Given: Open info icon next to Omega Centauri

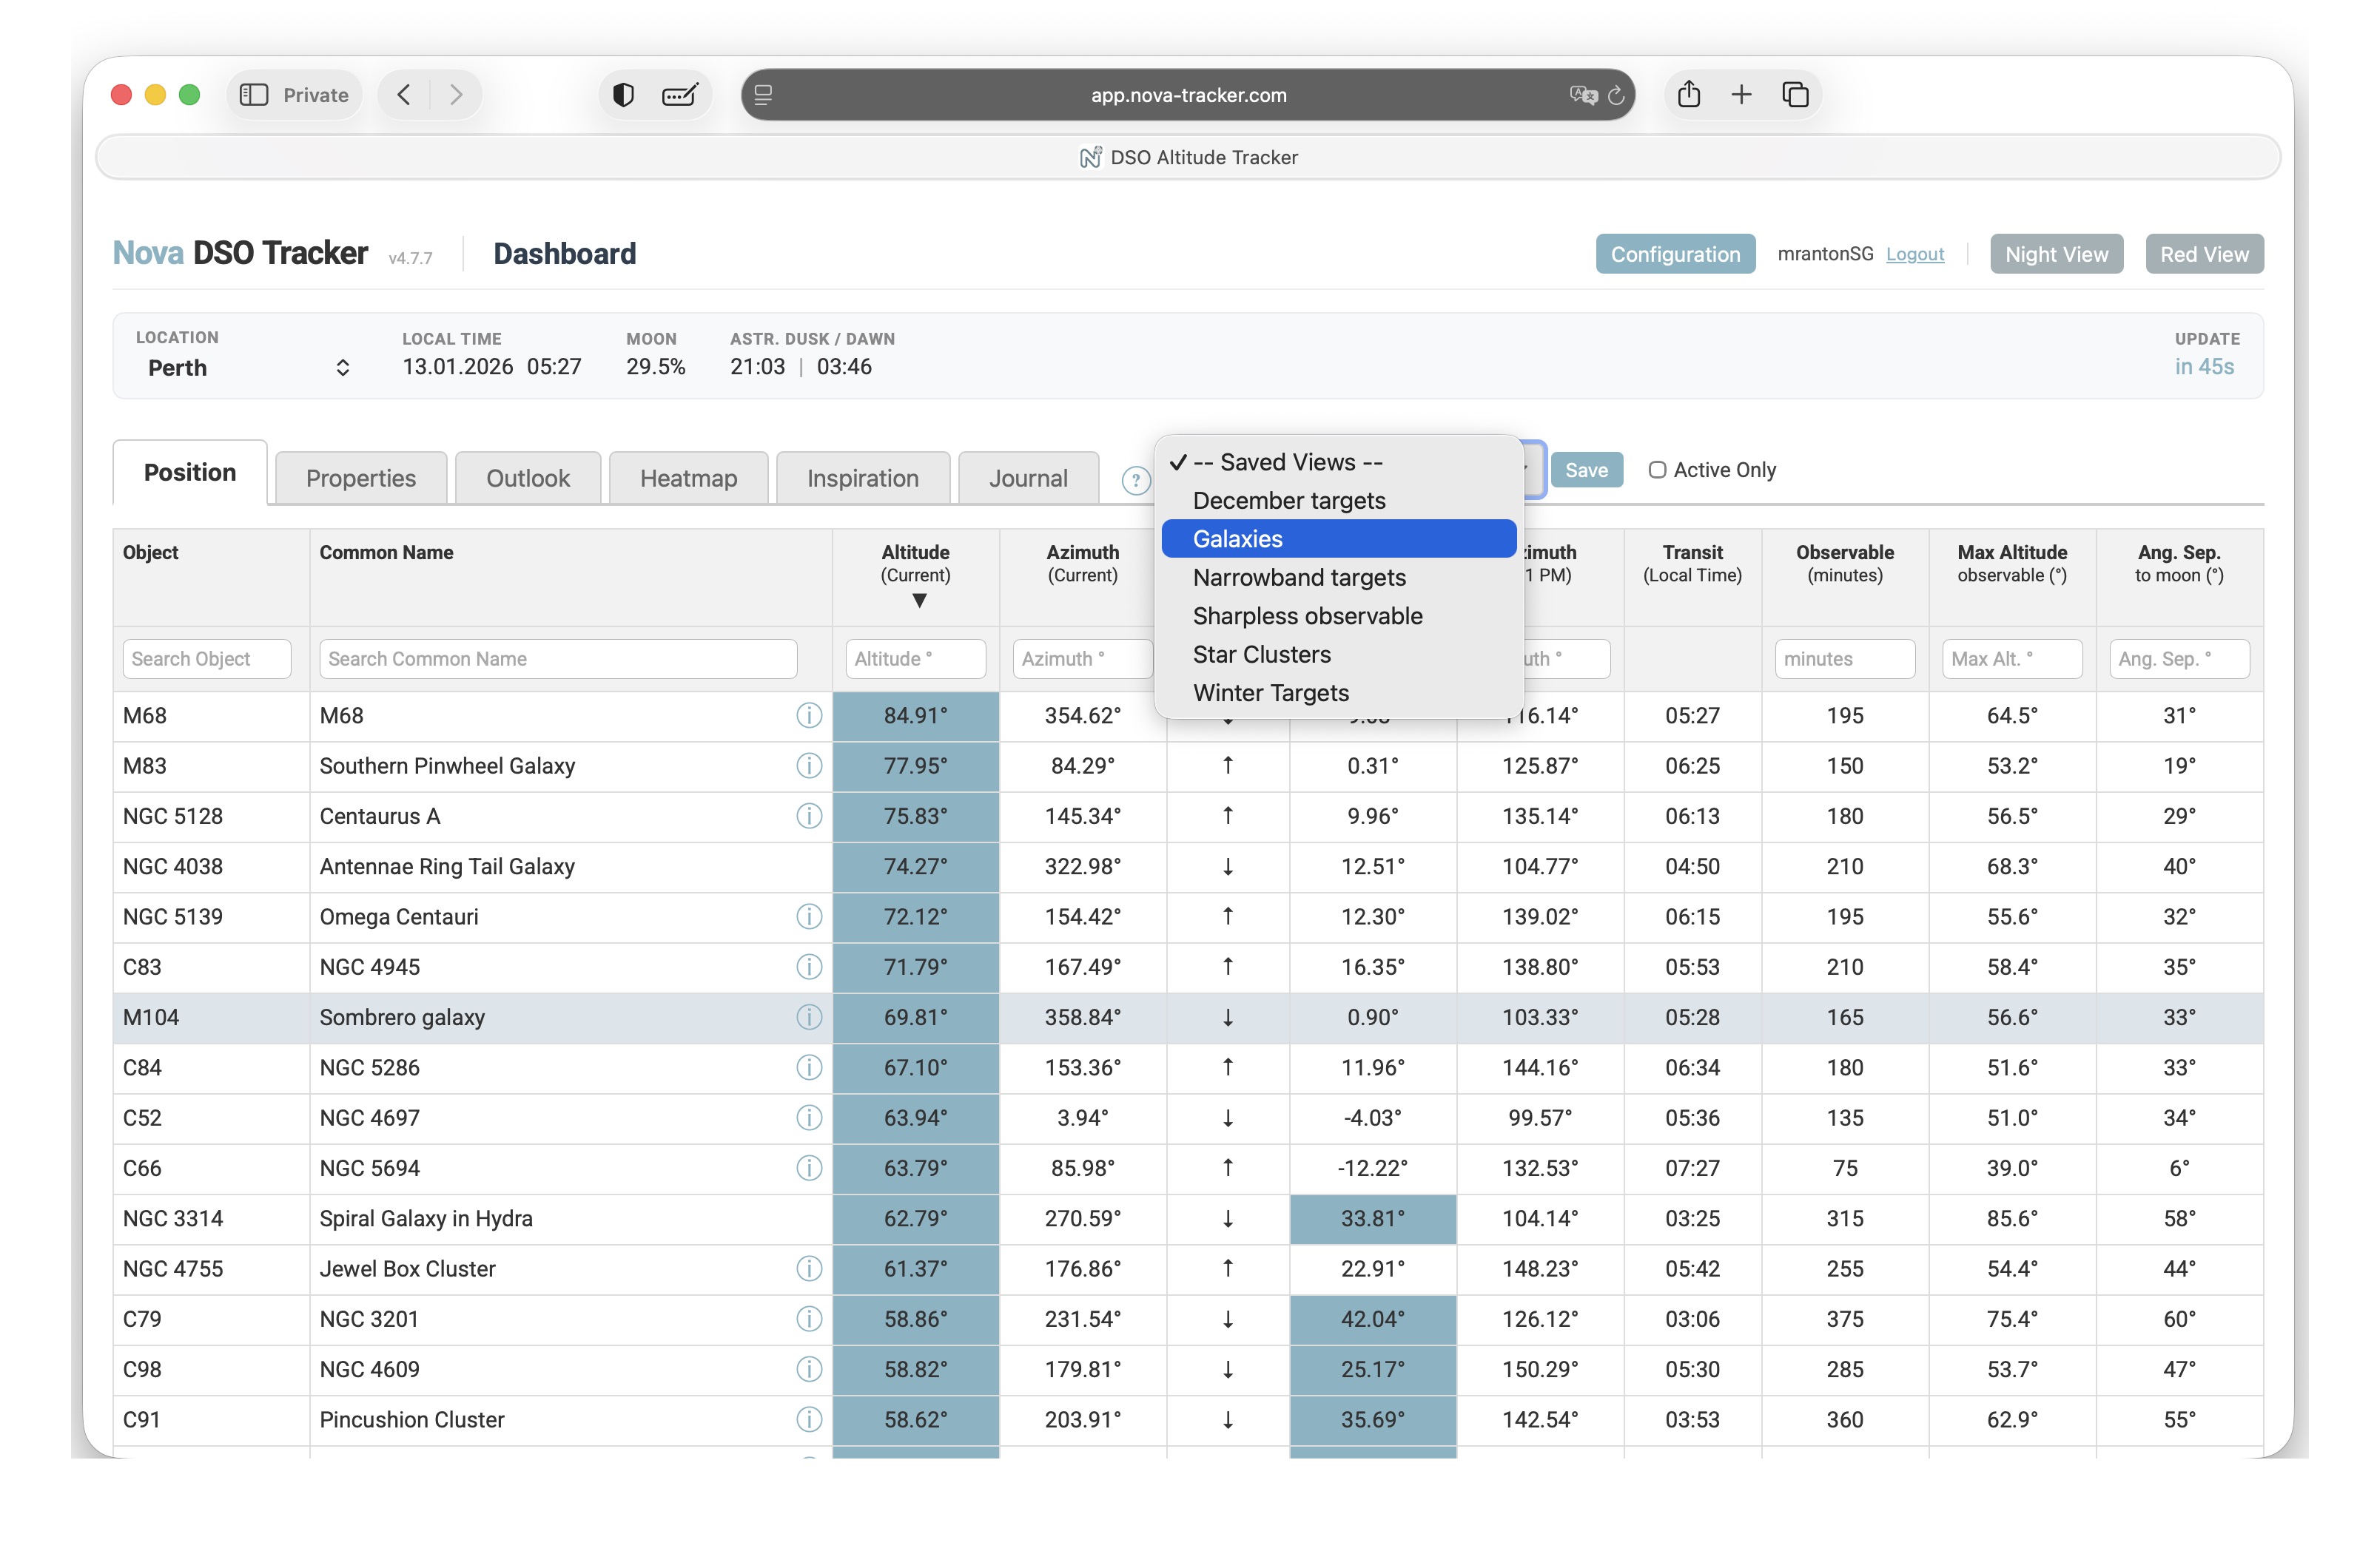Looking at the screenshot, I should (x=808, y=917).
